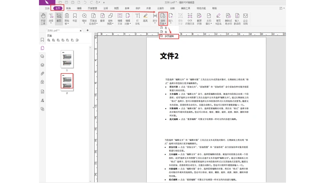This screenshot has width=325, height=183.
Task: Expand the Clipboard (剪贴板) dropdown
Action: click(x=68, y=24)
